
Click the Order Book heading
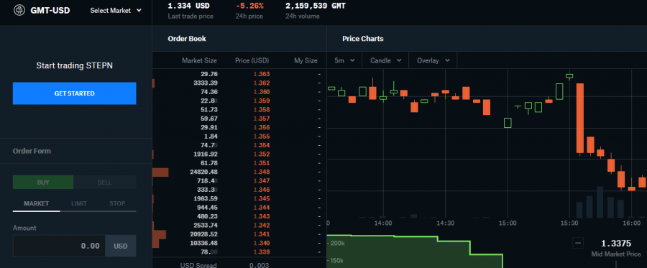(x=187, y=38)
